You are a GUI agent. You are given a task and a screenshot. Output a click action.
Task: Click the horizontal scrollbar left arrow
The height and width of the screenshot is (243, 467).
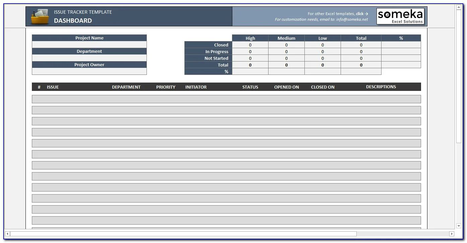(x=7, y=234)
